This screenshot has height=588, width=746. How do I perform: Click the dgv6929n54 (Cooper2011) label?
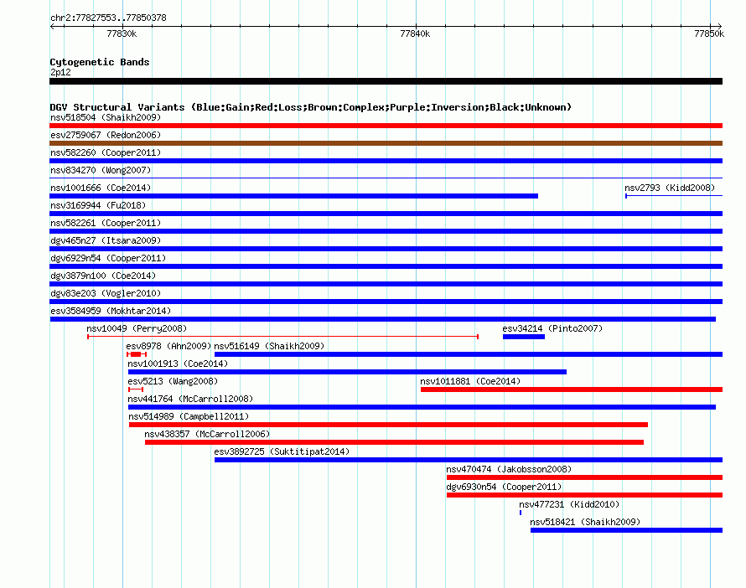[x=108, y=258]
